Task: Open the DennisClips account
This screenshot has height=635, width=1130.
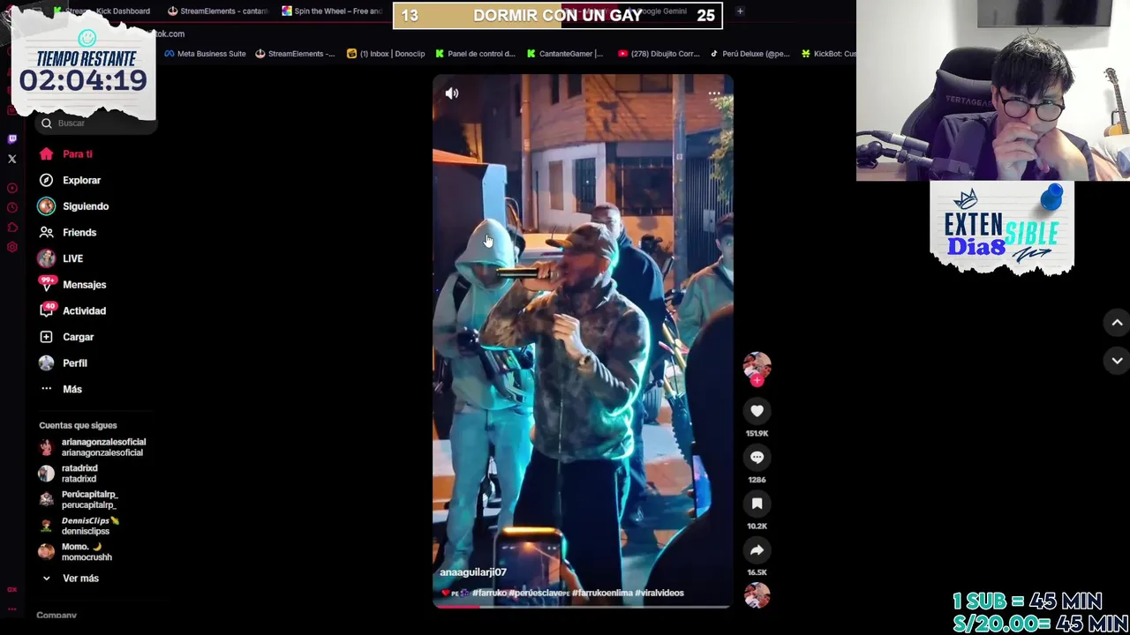Action: (79, 526)
